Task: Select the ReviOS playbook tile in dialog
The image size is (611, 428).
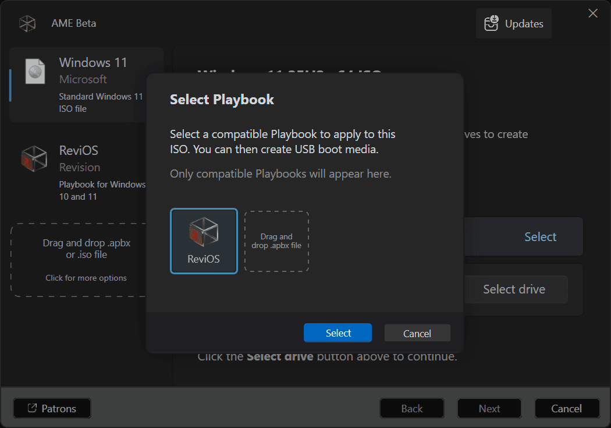Action: click(204, 241)
